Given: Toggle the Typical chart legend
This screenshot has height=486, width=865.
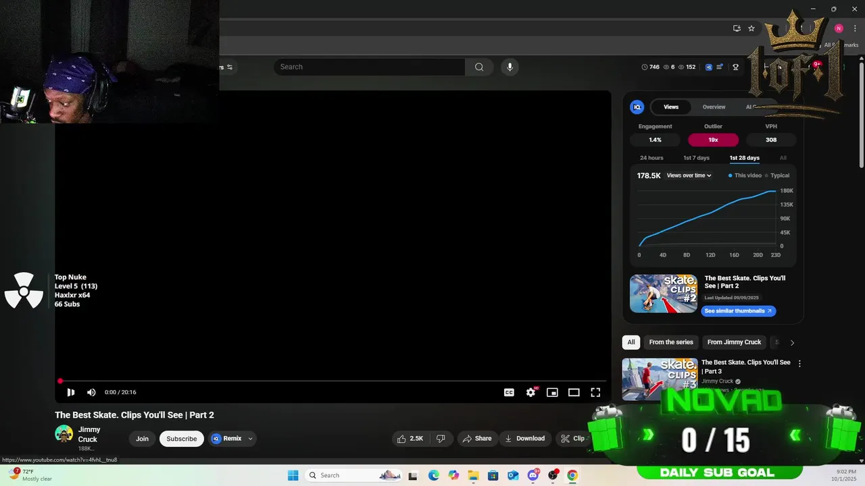Looking at the screenshot, I should tap(777, 175).
